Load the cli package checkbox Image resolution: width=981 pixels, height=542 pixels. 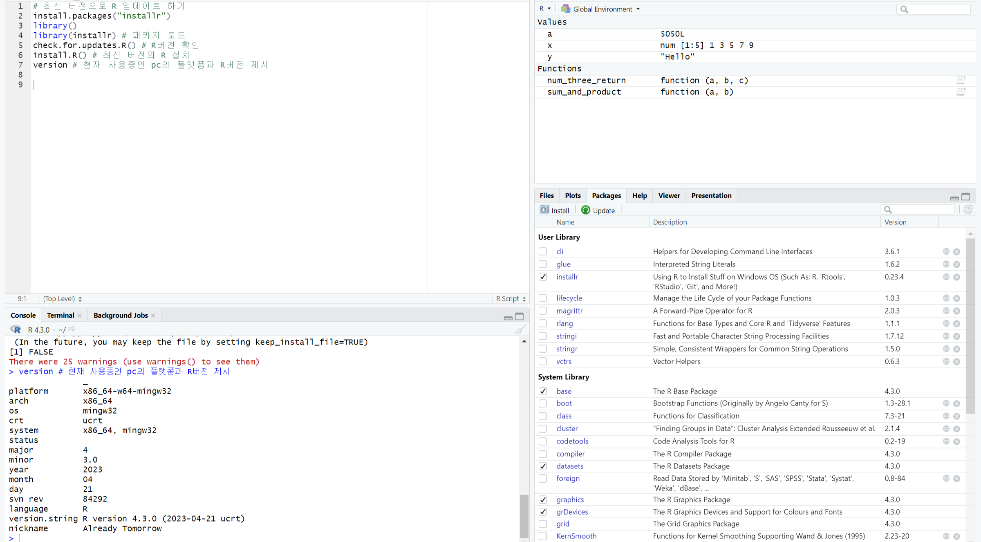pos(543,251)
